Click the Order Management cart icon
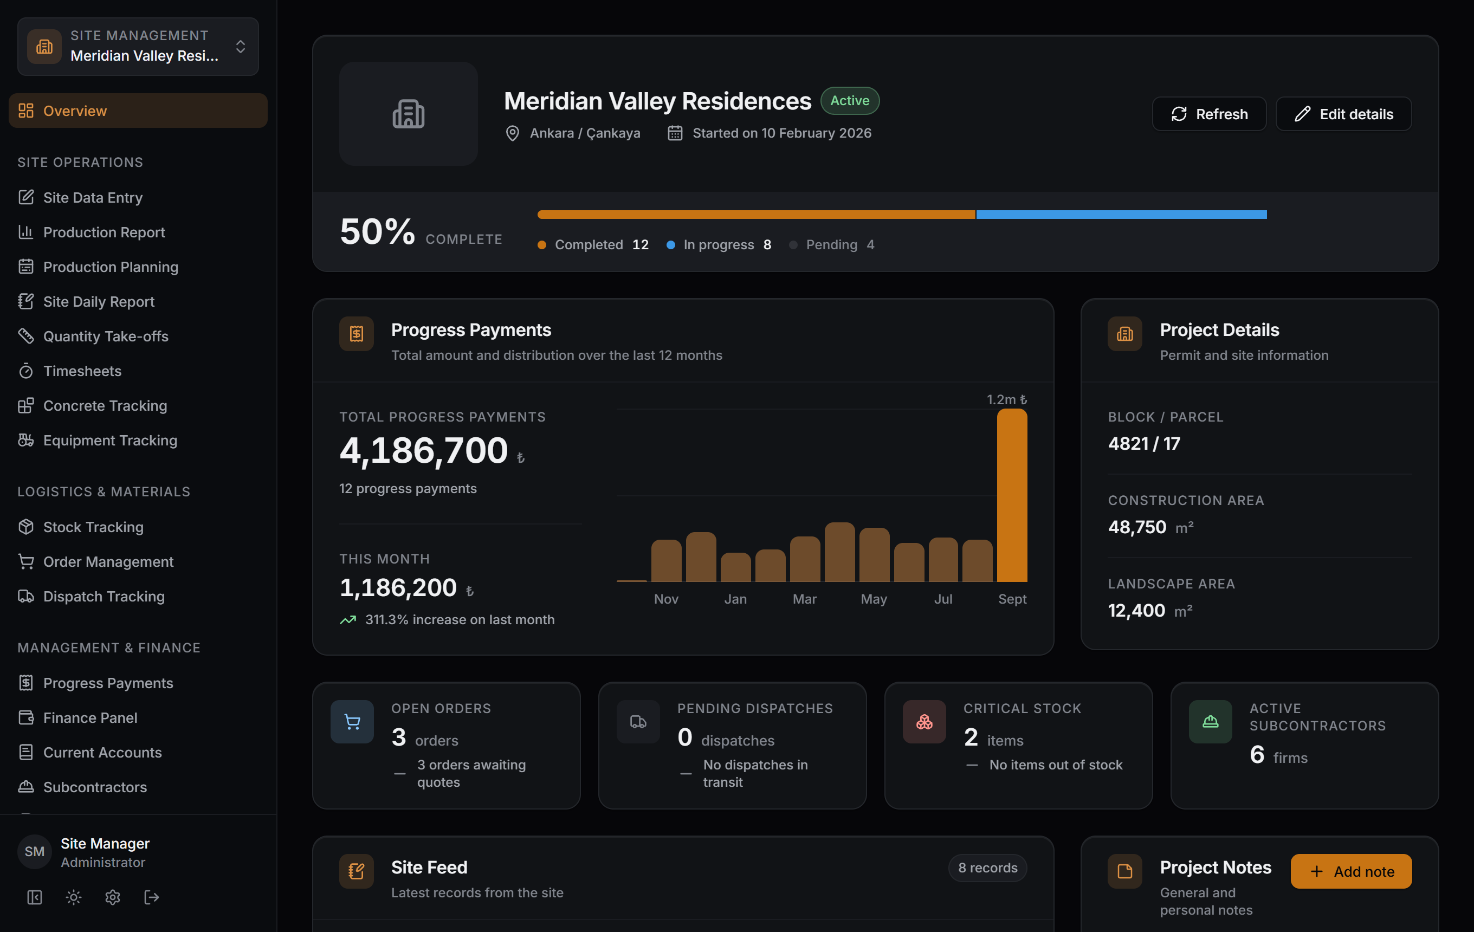The width and height of the screenshot is (1474, 932). click(25, 562)
